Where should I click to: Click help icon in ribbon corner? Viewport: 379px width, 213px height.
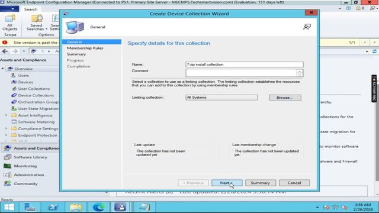[x=348, y=8]
